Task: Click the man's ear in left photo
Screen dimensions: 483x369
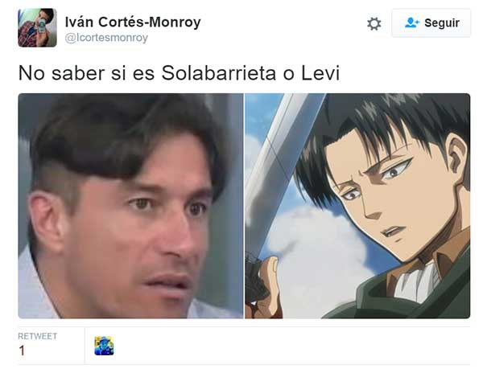Action: pos(46,221)
